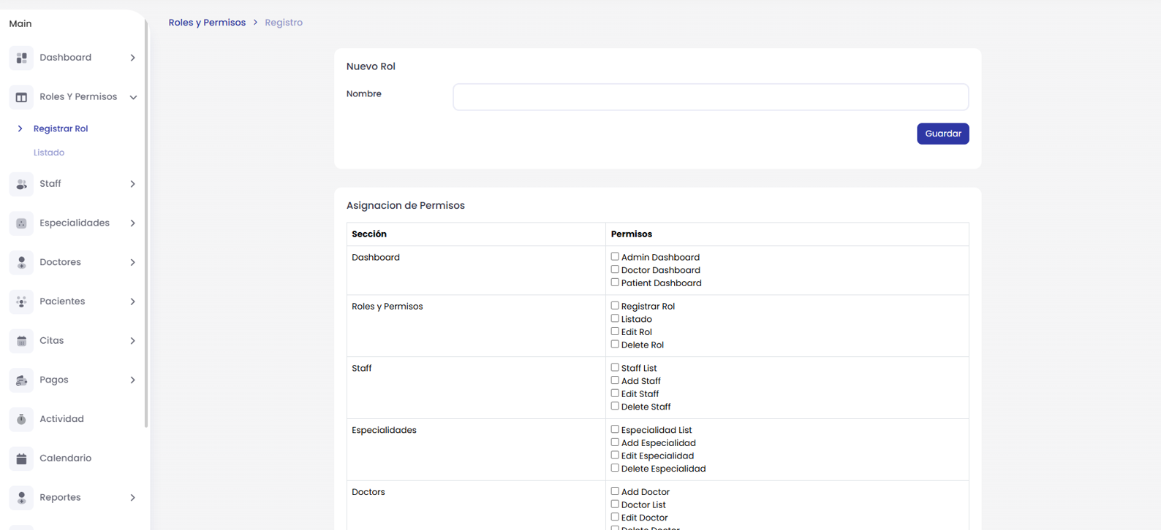
Task: Click the Registro breadcrumb text
Action: coord(284,23)
